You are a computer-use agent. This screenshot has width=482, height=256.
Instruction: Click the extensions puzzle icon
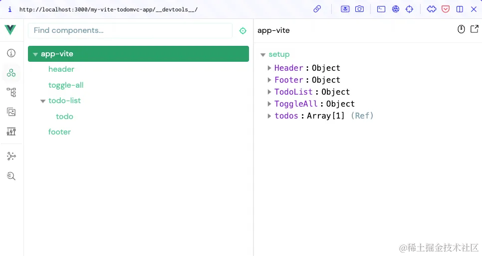click(432, 9)
